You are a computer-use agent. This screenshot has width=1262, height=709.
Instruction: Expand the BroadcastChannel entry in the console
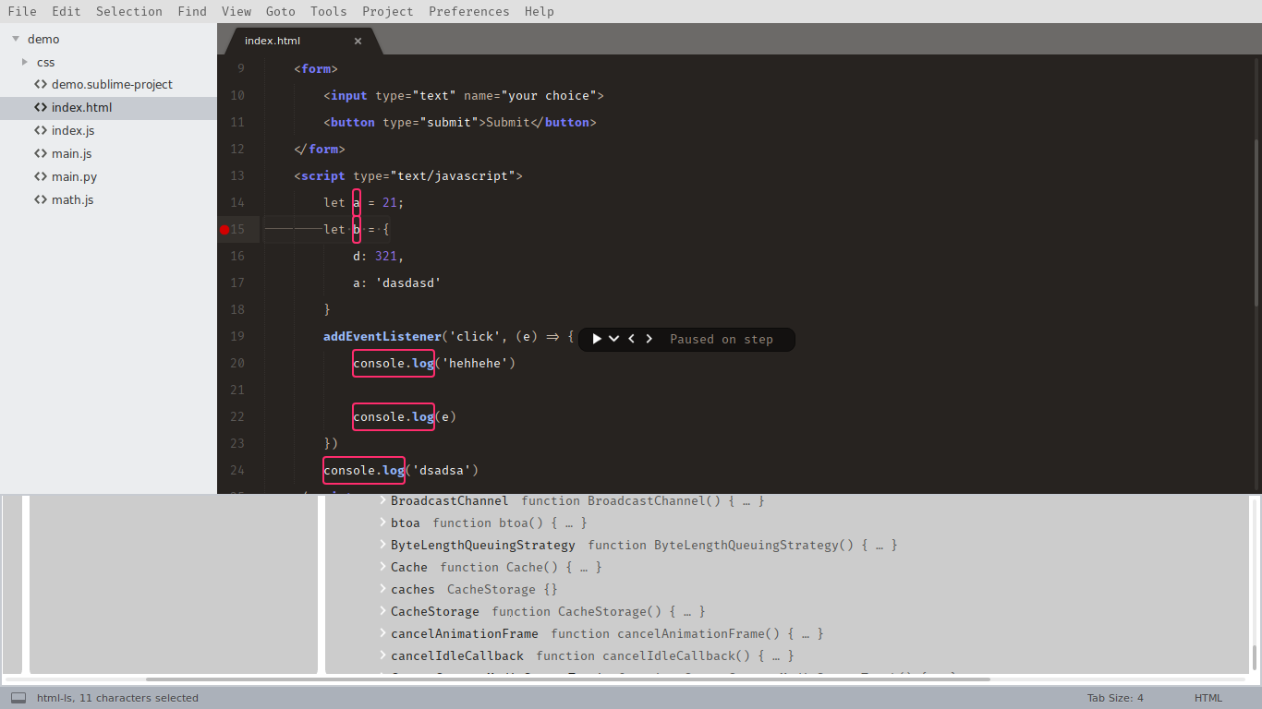(382, 500)
